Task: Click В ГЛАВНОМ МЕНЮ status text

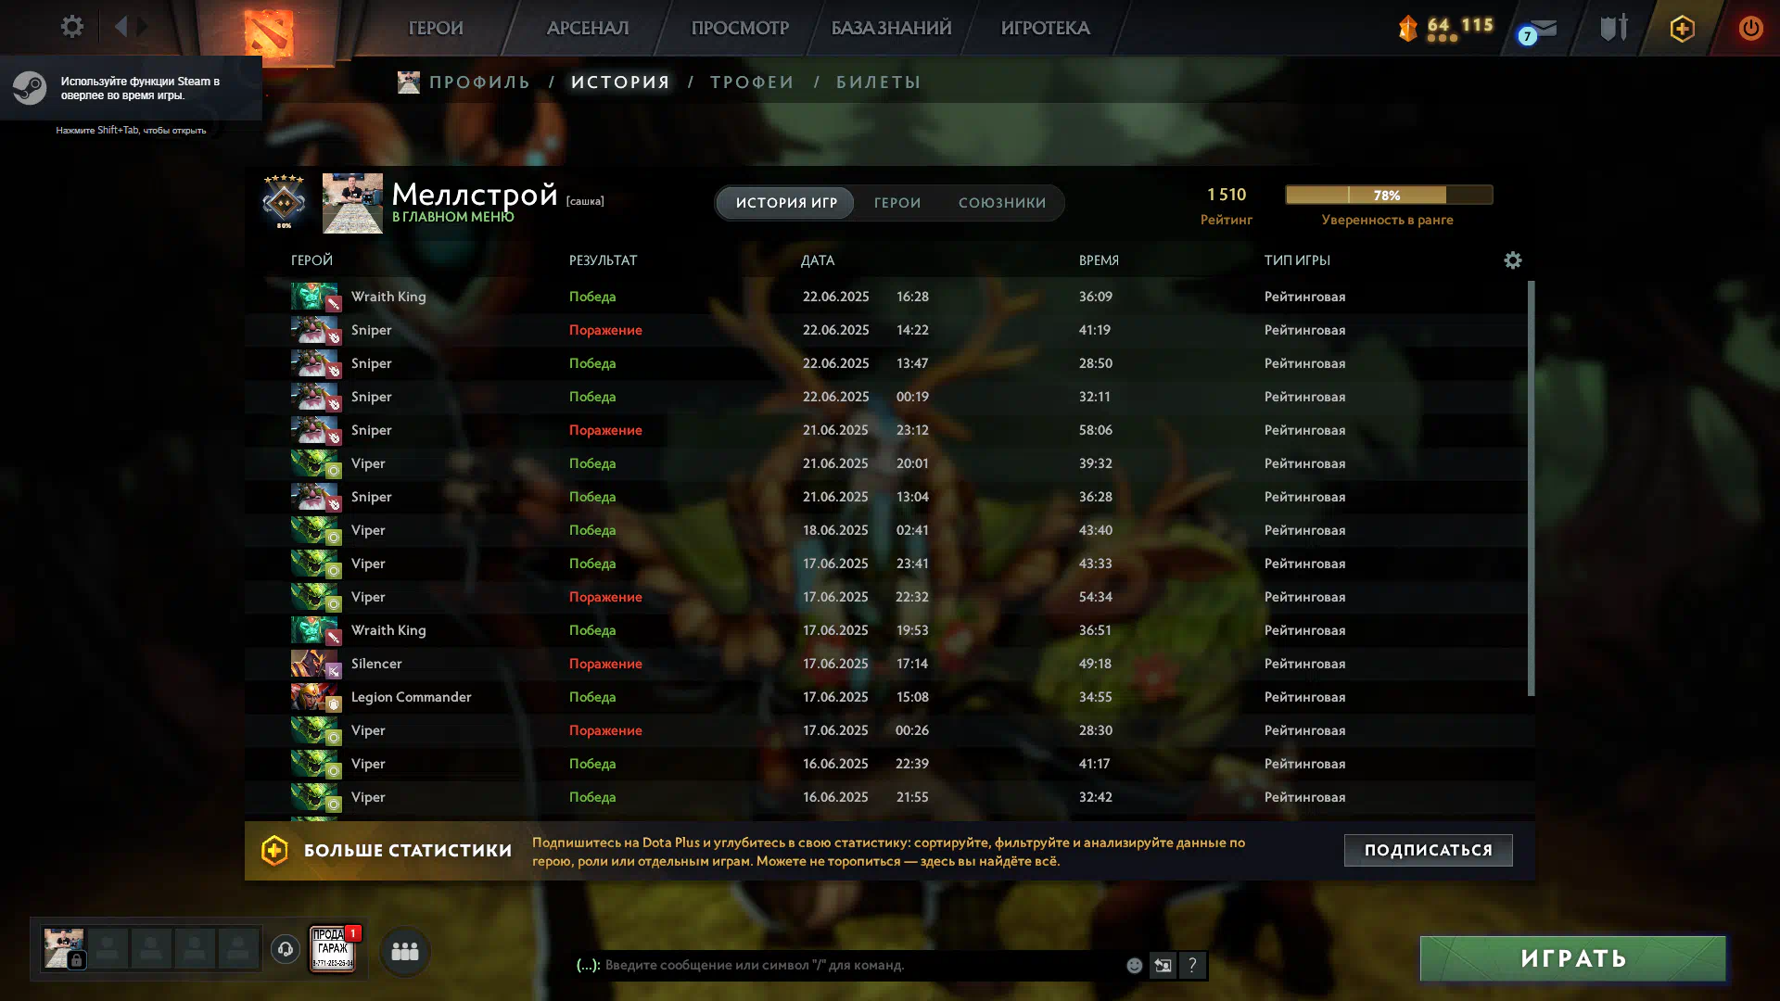Action: coord(452,217)
